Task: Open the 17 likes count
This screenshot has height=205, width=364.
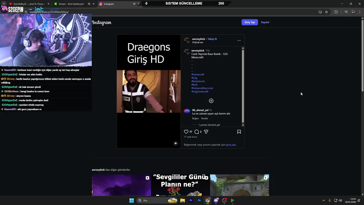Action: click(191, 132)
